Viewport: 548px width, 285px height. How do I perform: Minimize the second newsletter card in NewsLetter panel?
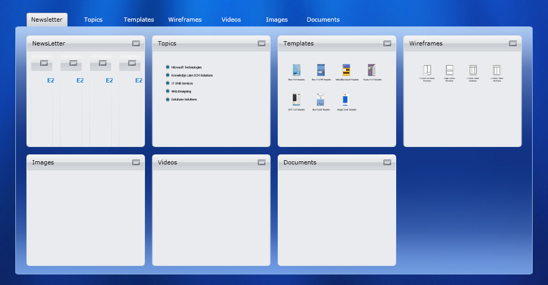point(74,63)
